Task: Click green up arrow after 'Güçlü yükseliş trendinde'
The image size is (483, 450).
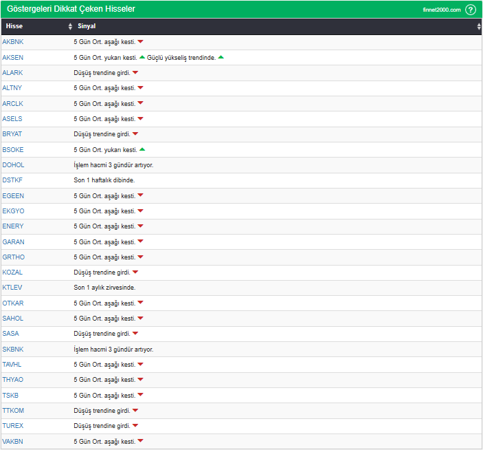Action: point(221,57)
